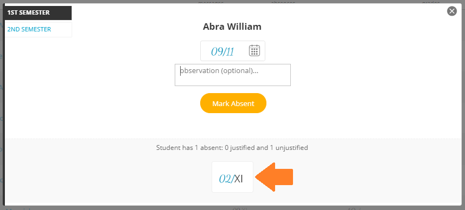Select the 09/11 date value
Image resolution: width=465 pixels, height=210 pixels.
222,52
